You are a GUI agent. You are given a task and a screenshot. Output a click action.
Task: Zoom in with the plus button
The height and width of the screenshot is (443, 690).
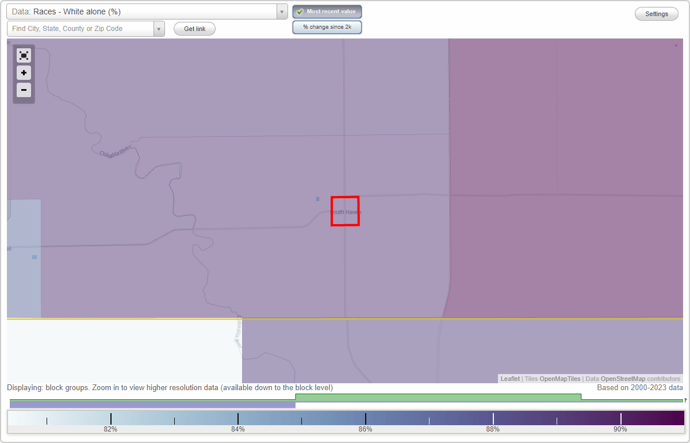click(24, 73)
